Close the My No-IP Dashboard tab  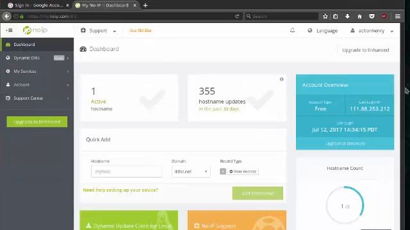[x=135, y=5]
